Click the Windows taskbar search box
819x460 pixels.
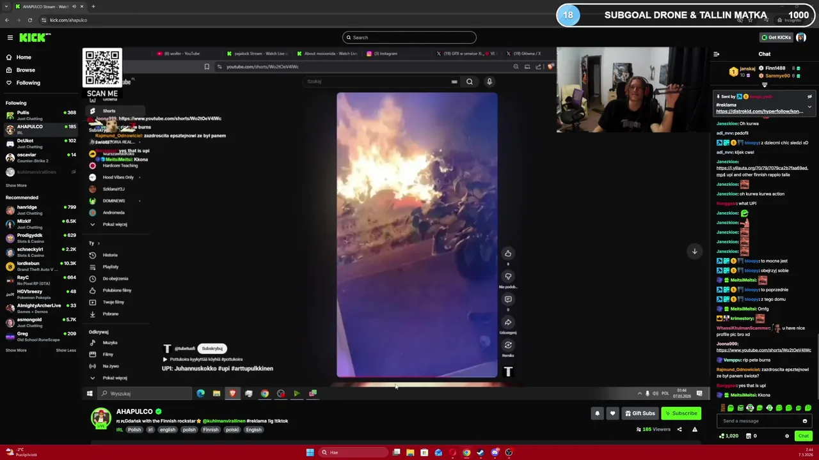pyautogui.click(x=354, y=452)
